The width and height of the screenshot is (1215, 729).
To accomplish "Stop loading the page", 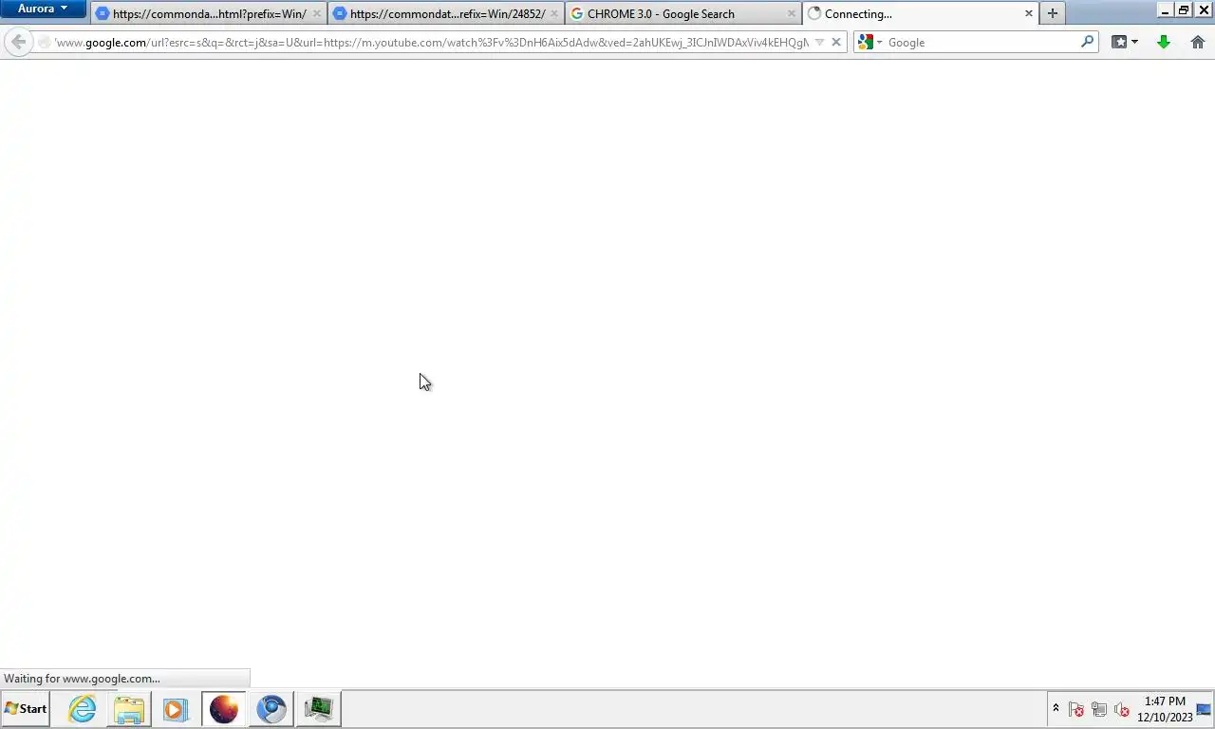I will (x=836, y=42).
